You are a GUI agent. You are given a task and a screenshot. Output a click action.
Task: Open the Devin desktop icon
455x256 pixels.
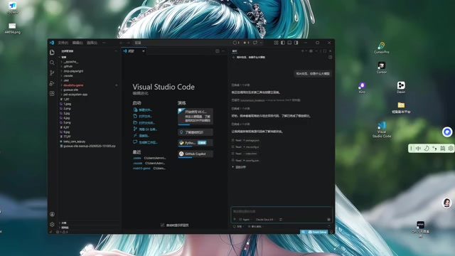tap(401, 87)
